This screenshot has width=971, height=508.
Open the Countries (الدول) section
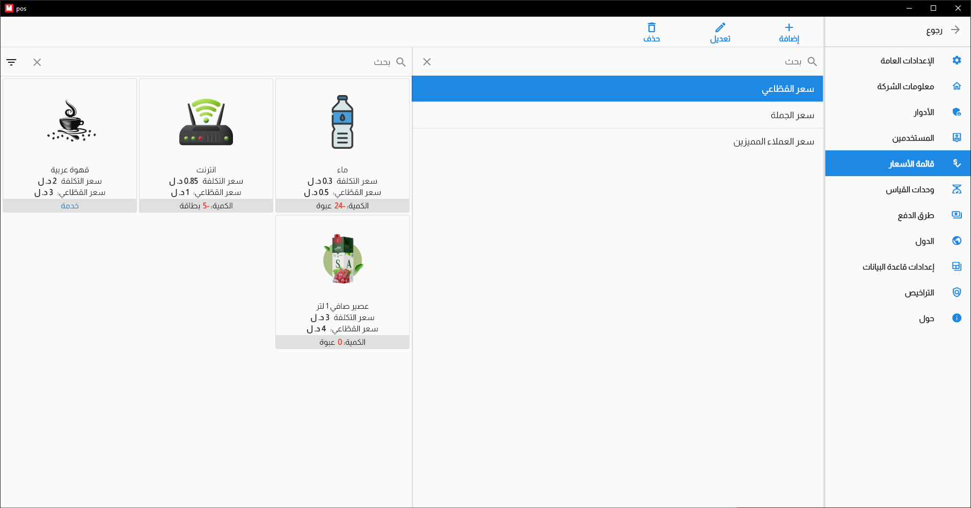coord(924,241)
